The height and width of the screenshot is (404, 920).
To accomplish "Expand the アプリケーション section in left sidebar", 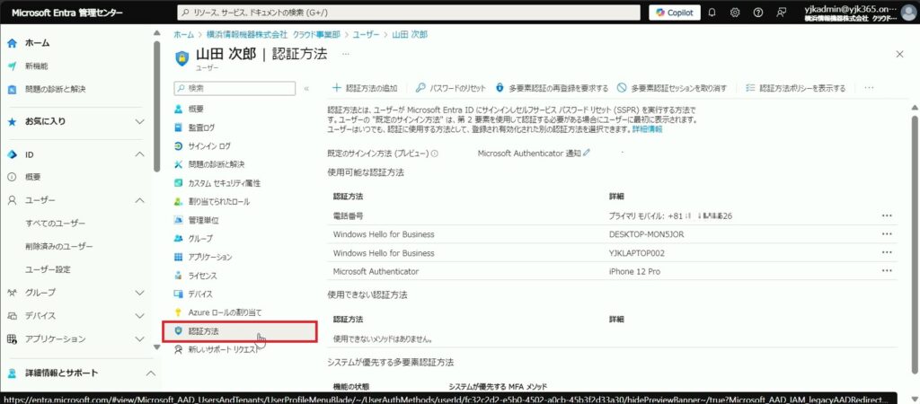I will coord(139,339).
